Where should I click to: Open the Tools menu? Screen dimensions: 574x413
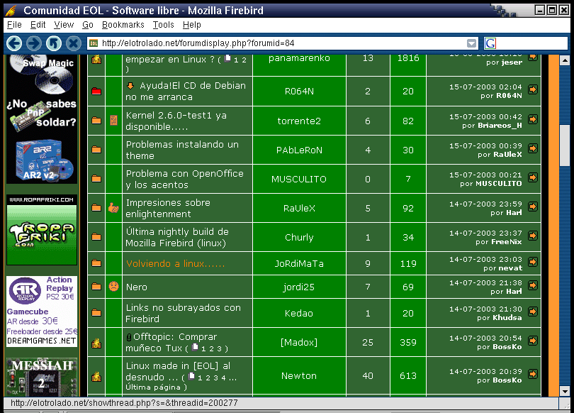[163, 25]
